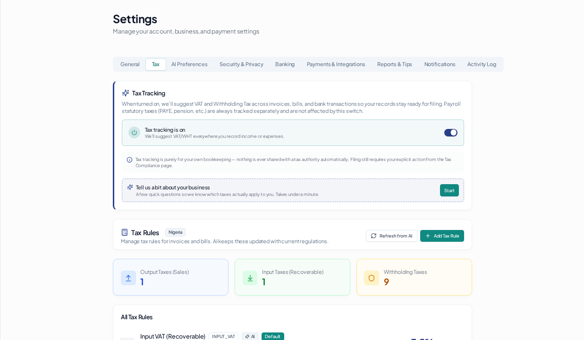
Task: Click the Input Taxes down-arrow icon
Action: (x=250, y=278)
